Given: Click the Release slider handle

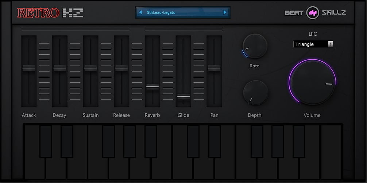Looking at the screenshot, I should [x=121, y=68].
